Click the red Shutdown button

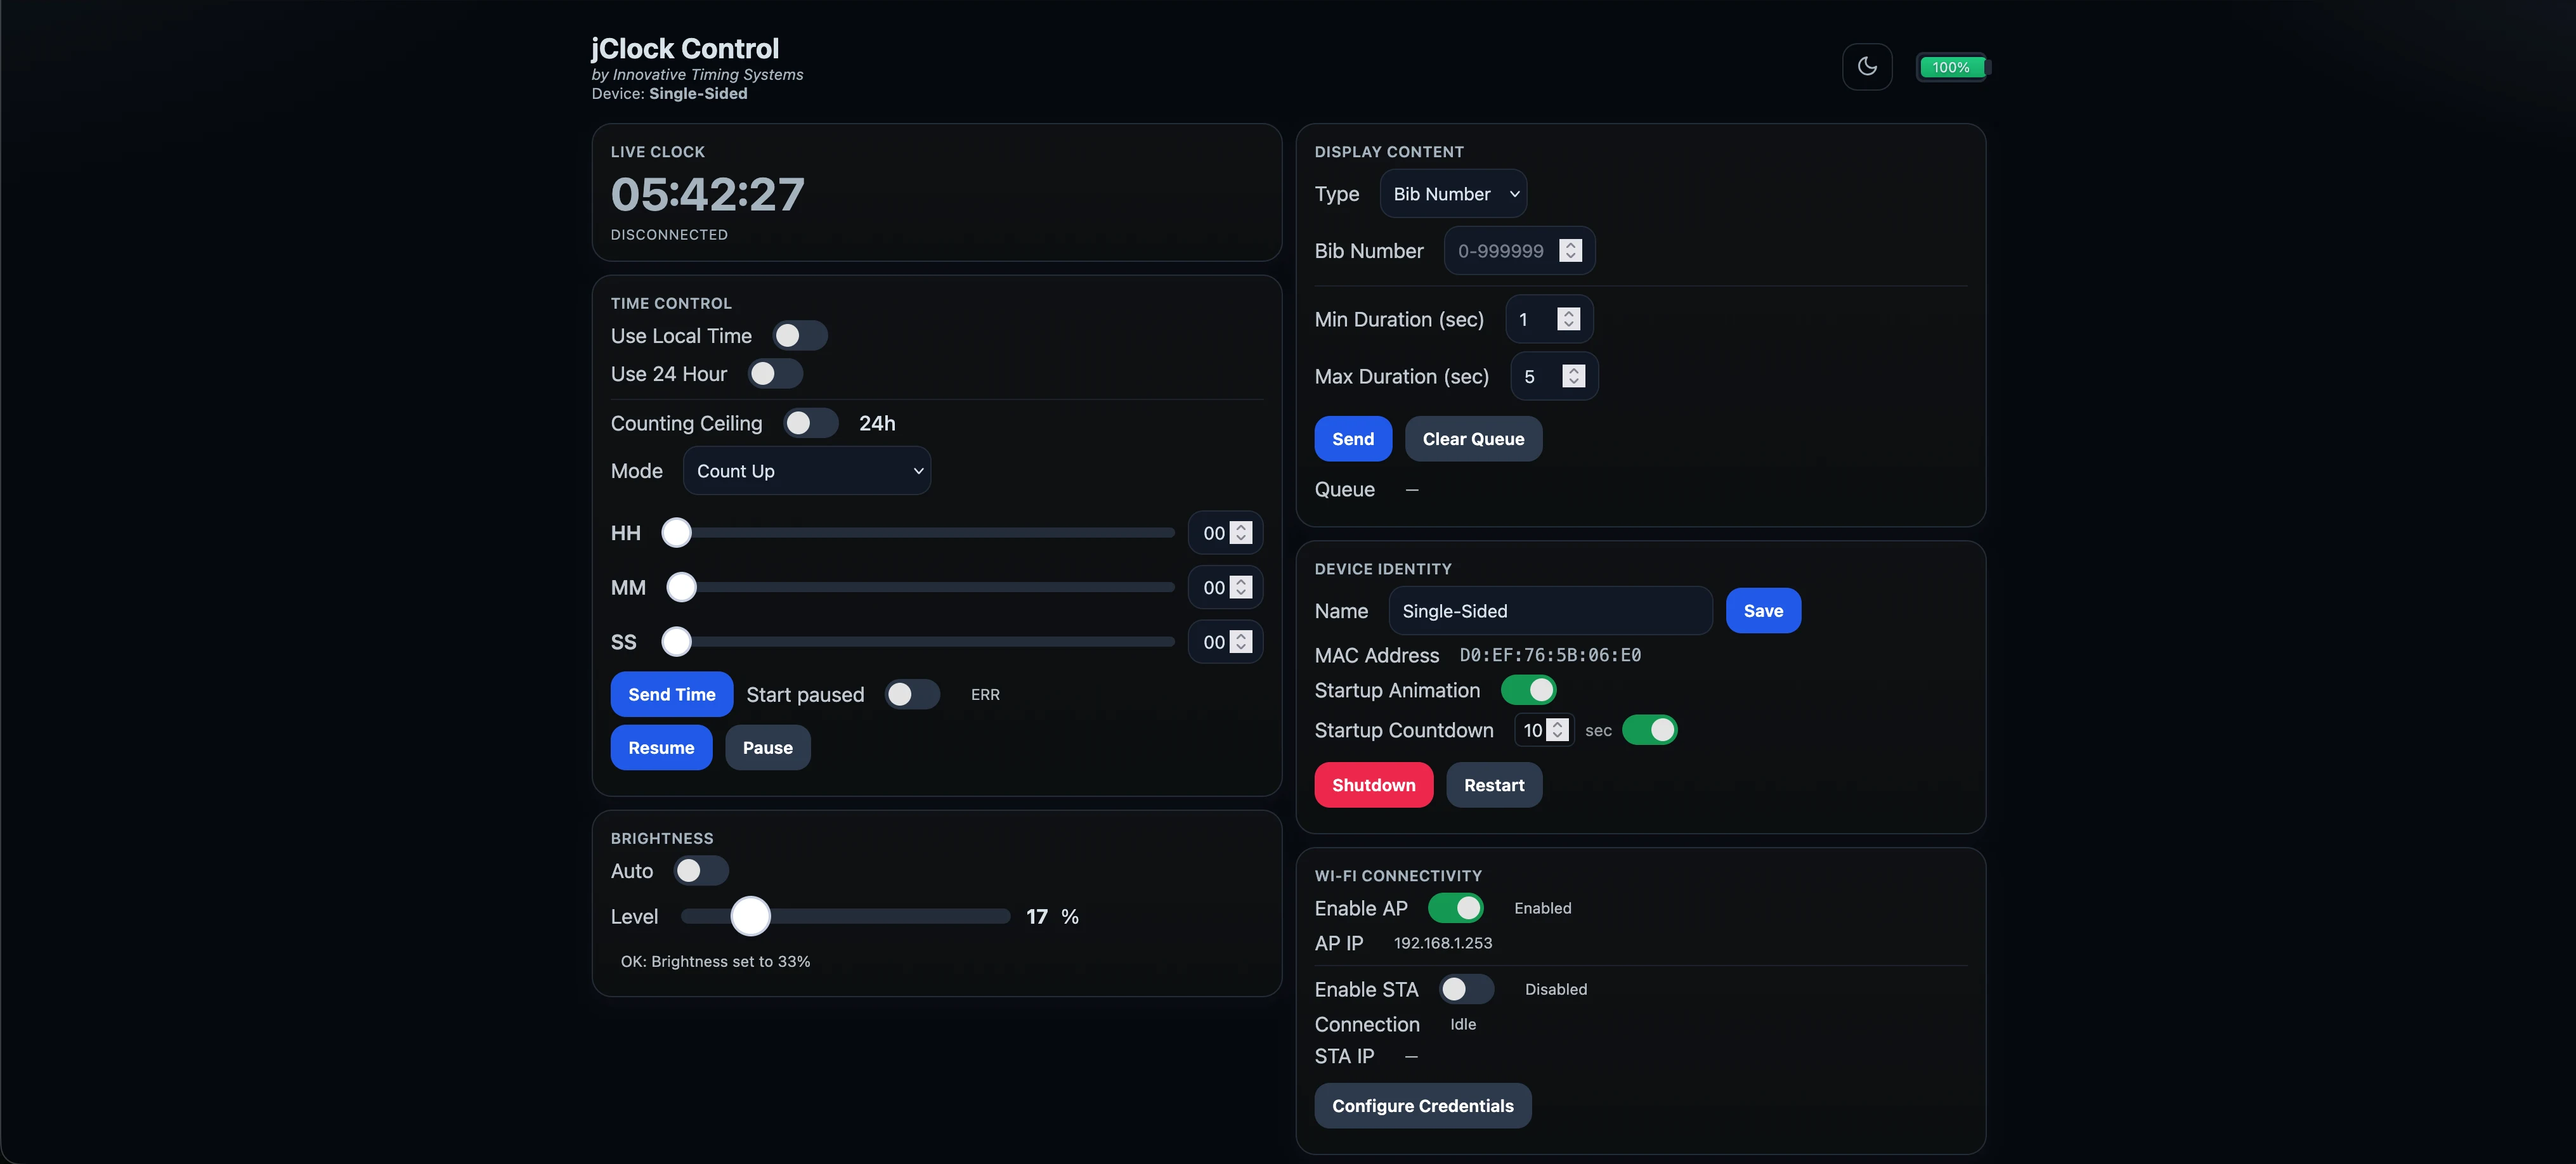[x=1374, y=785]
